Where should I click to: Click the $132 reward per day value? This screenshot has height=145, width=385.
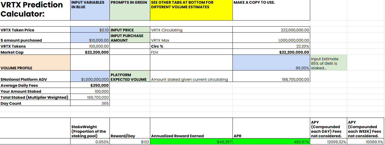pyautogui.click(x=130, y=142)
